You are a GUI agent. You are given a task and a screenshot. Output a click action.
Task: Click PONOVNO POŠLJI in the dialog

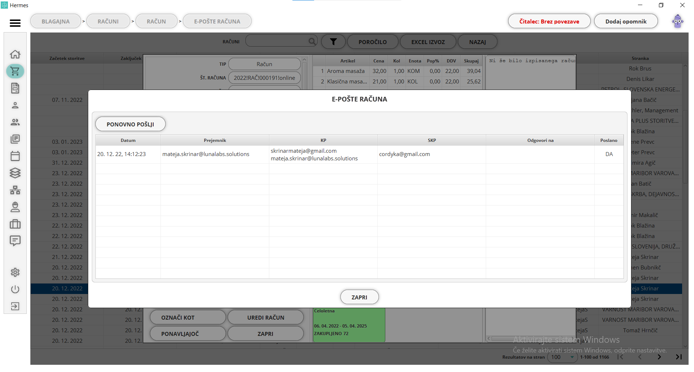[130, 124]
